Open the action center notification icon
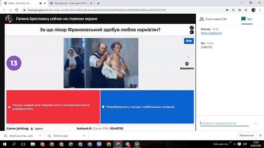This screenshot has height=148, width=264. tap(239, 144)
